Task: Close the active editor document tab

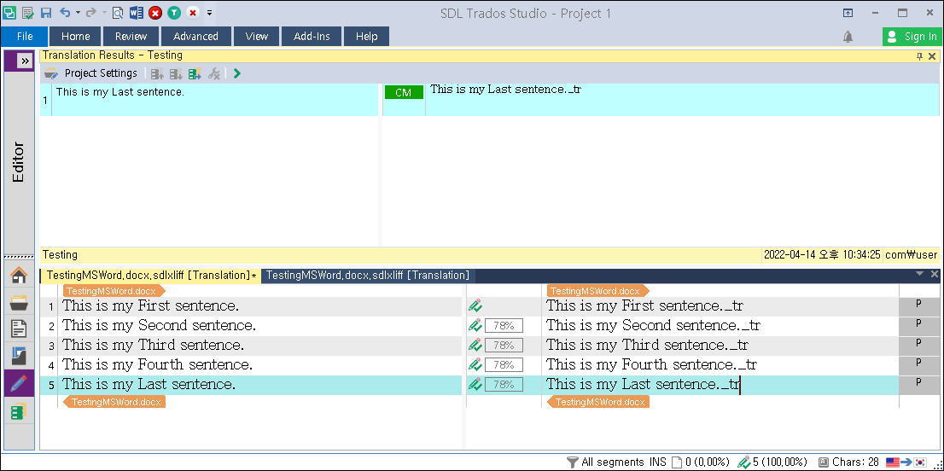Action: (x=934, y=274)
